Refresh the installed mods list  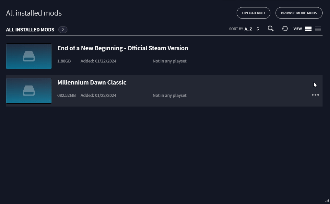[285, 29]
